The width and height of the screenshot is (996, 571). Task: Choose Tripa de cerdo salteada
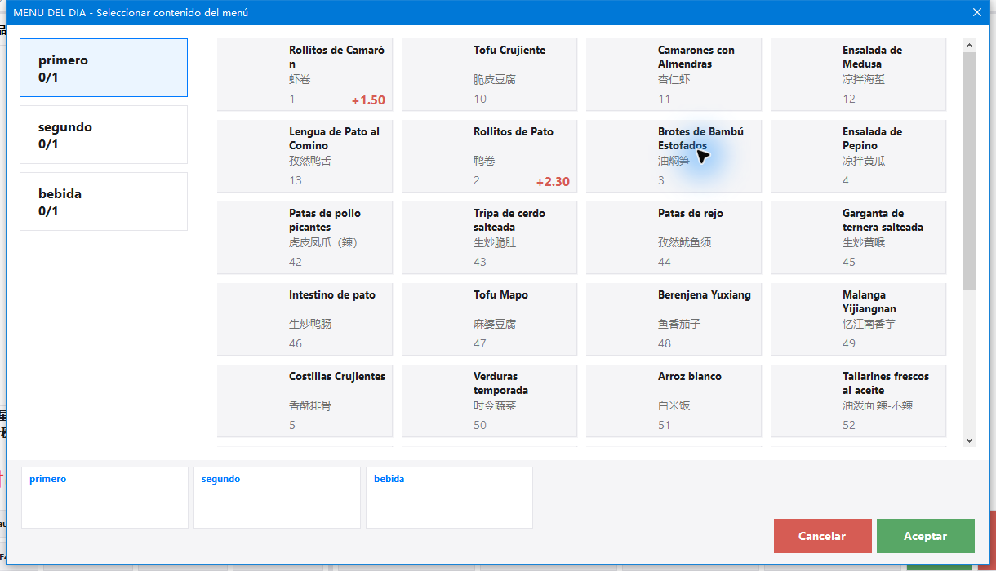489,237
